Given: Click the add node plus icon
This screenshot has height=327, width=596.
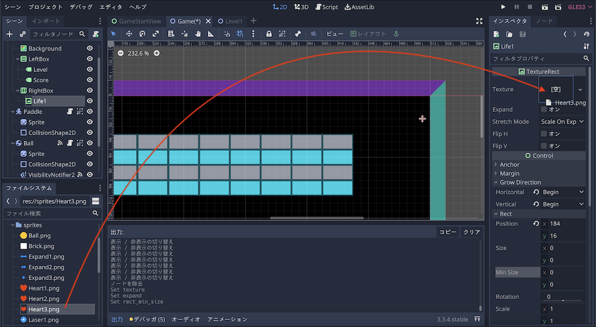Looking at the screenshot, I should (x=10, y=34).
